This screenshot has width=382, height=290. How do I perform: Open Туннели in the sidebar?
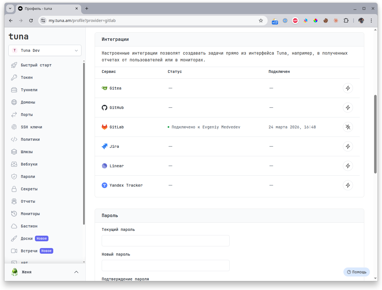coord(29,90)
